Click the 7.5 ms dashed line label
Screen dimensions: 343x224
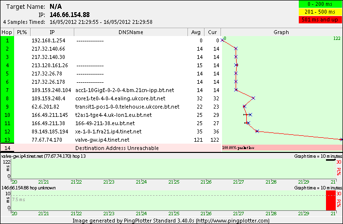click(x=18, y=200)
